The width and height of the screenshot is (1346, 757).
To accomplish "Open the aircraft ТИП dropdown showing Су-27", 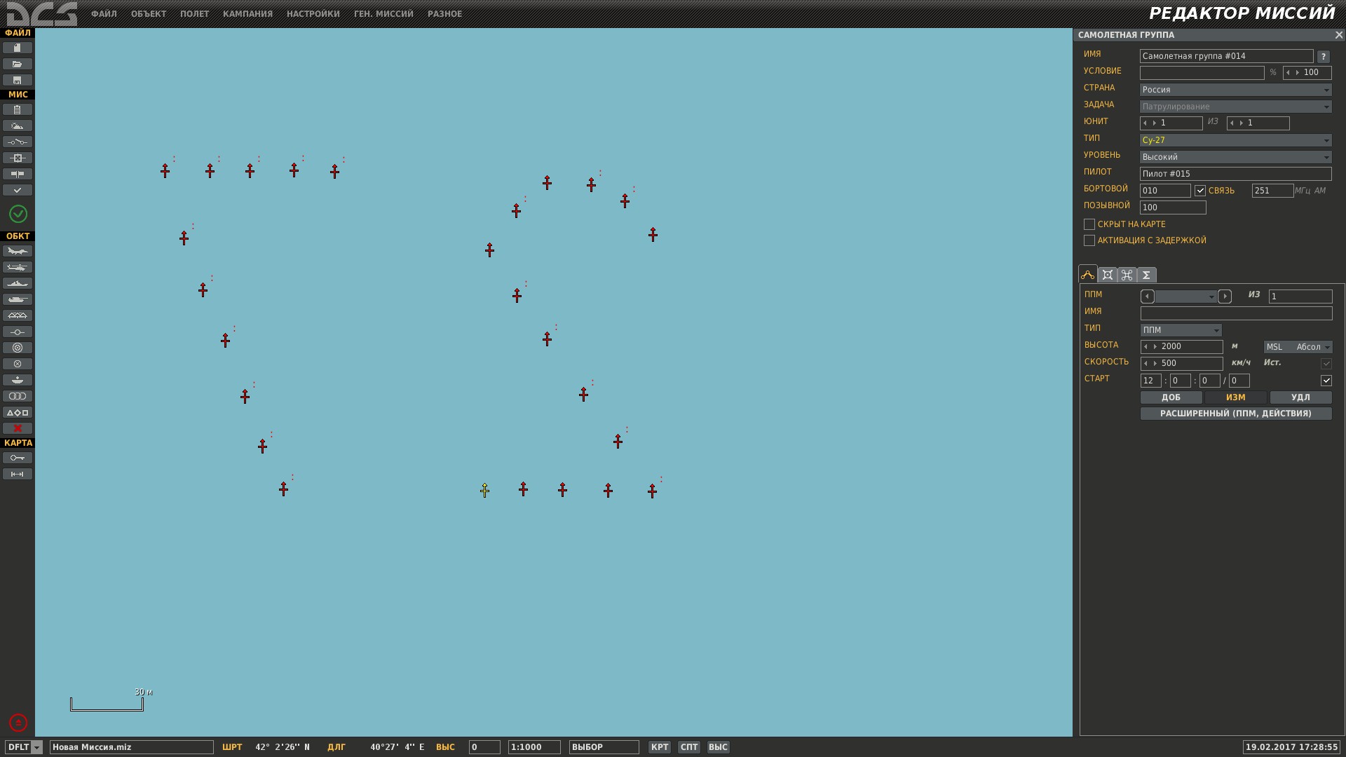I will tap(1236, 140).
